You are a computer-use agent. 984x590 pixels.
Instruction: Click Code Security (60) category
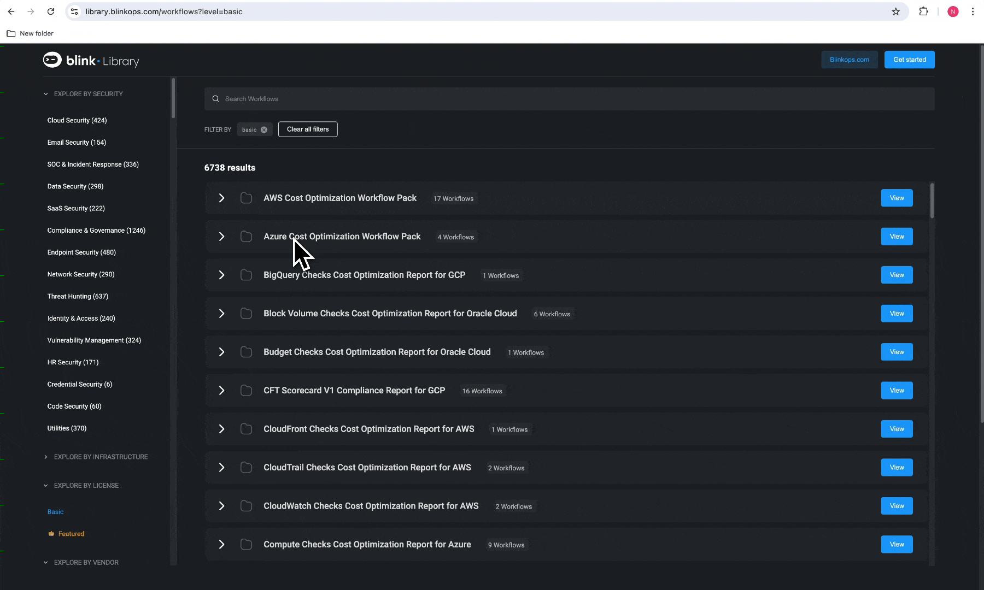[x=74, y=406]
